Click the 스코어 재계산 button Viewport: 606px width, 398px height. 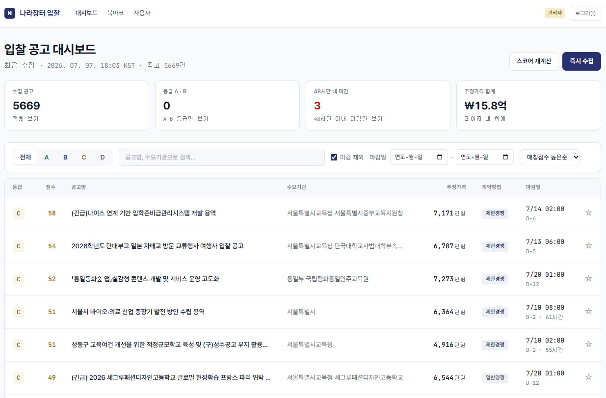(534, 61)
